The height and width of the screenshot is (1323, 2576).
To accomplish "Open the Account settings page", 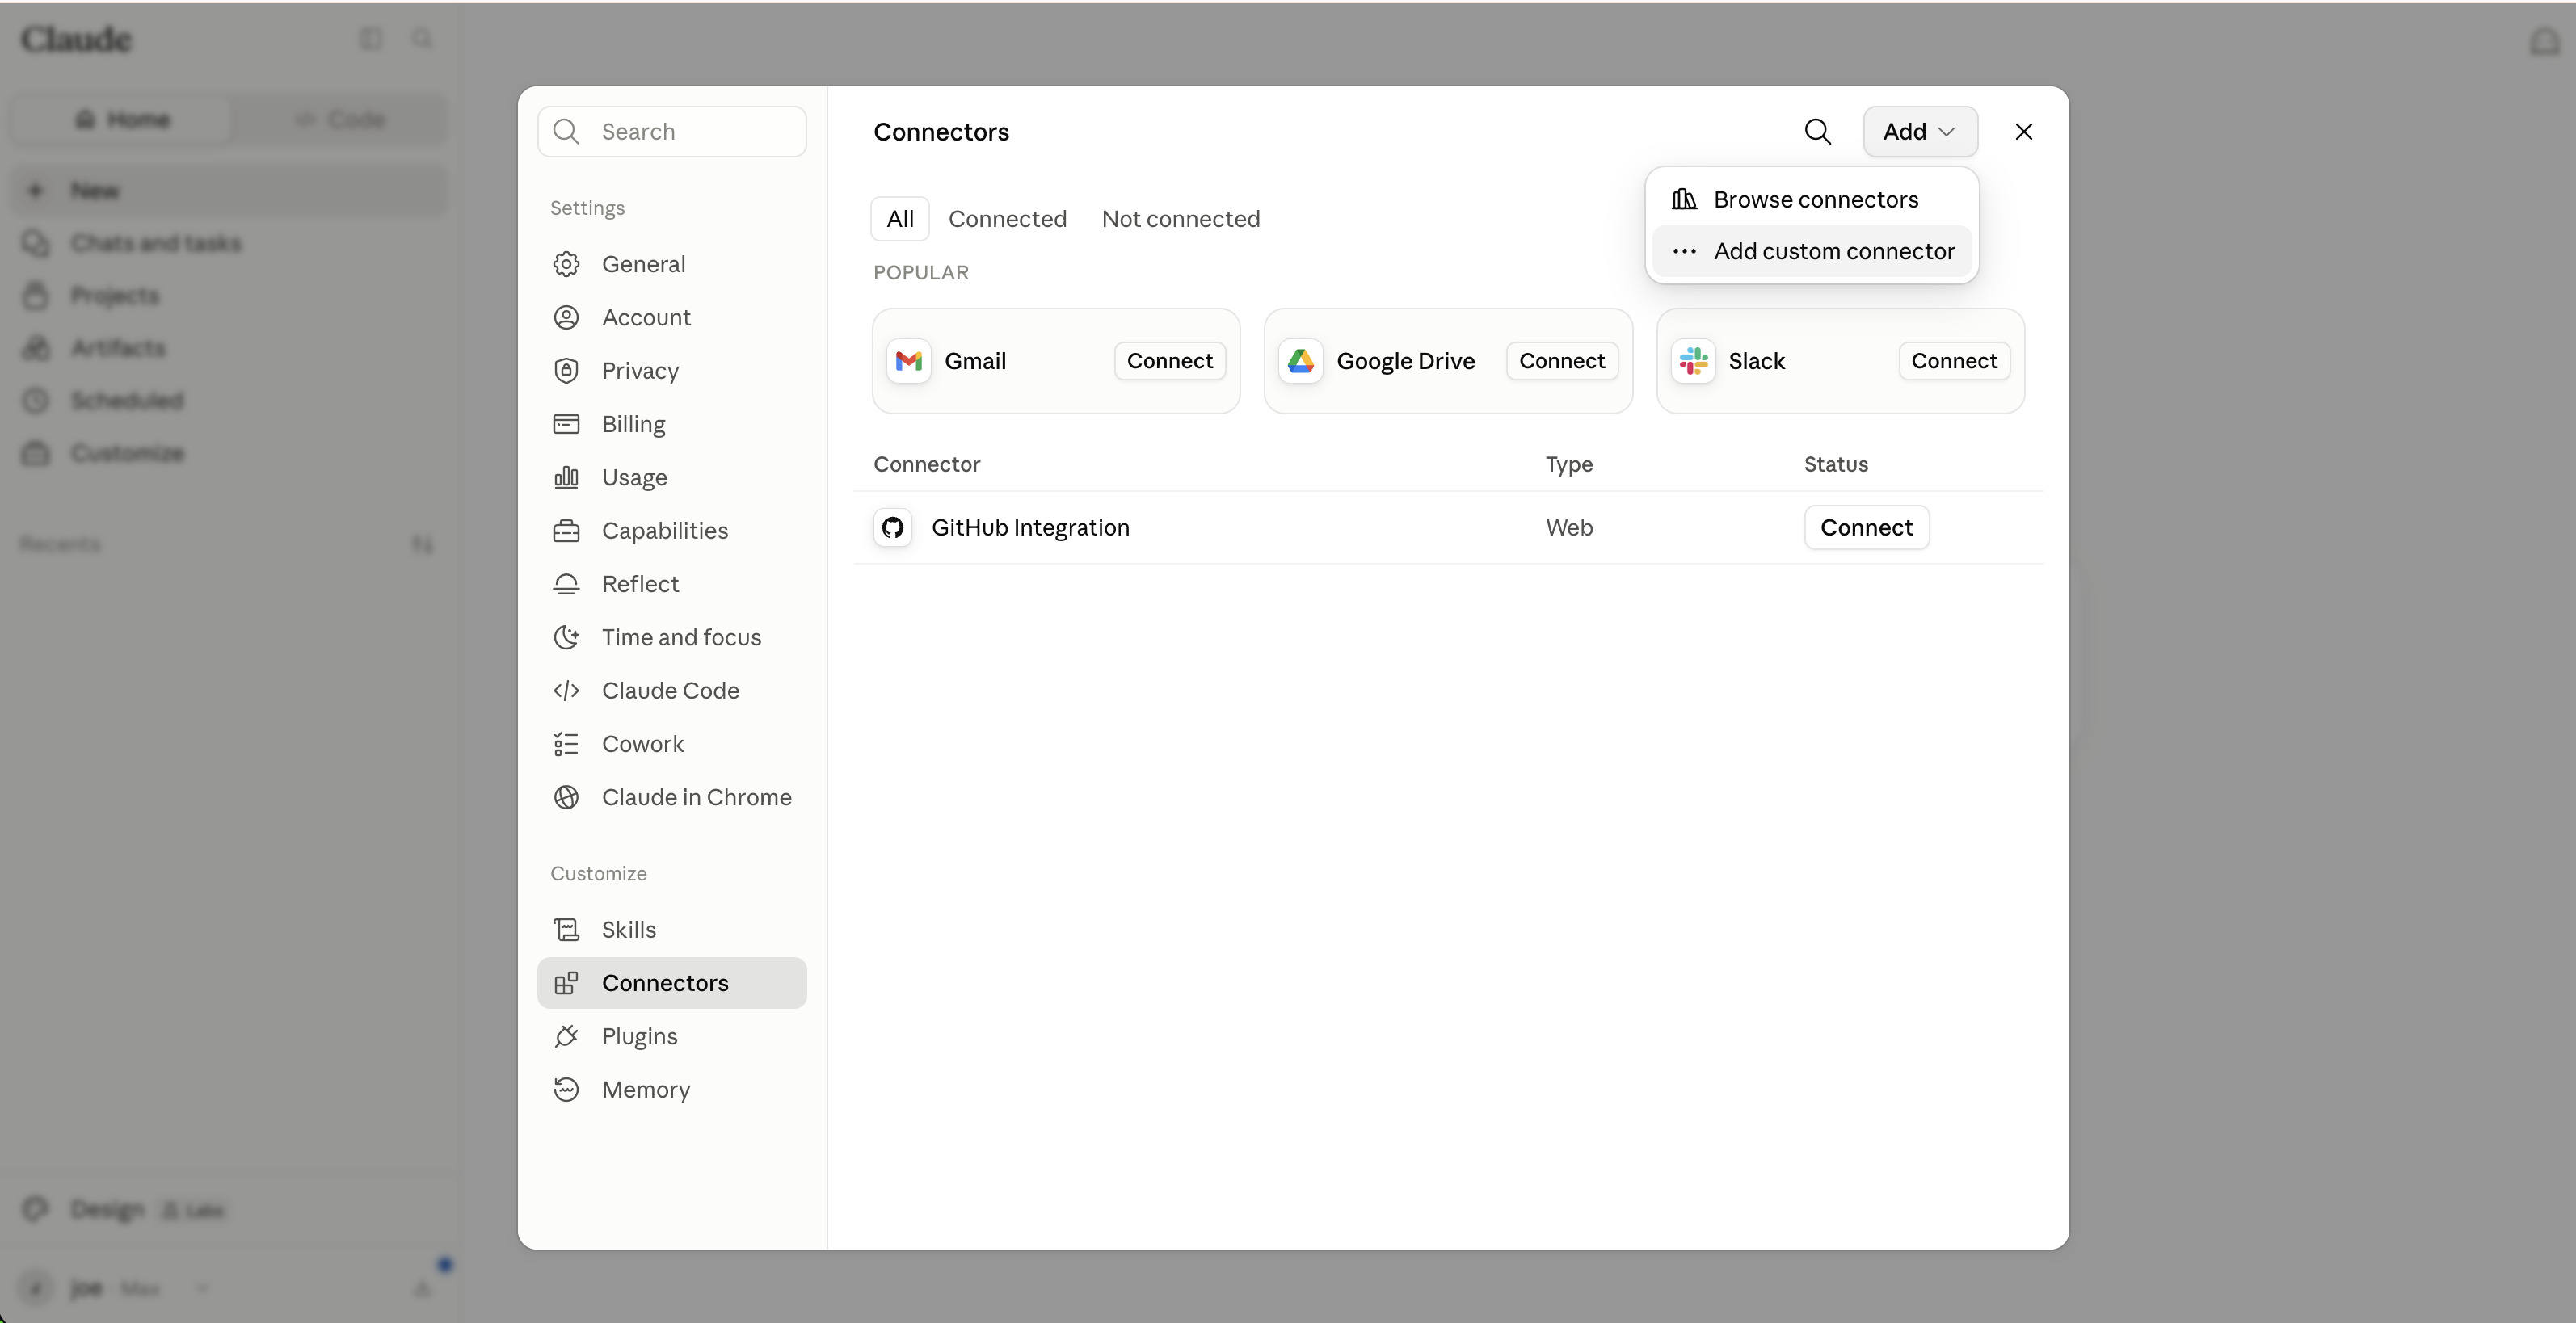I will (671, 317).
